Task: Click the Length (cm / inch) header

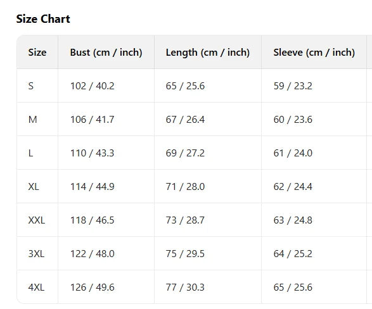Action: (x=208, y=53)
